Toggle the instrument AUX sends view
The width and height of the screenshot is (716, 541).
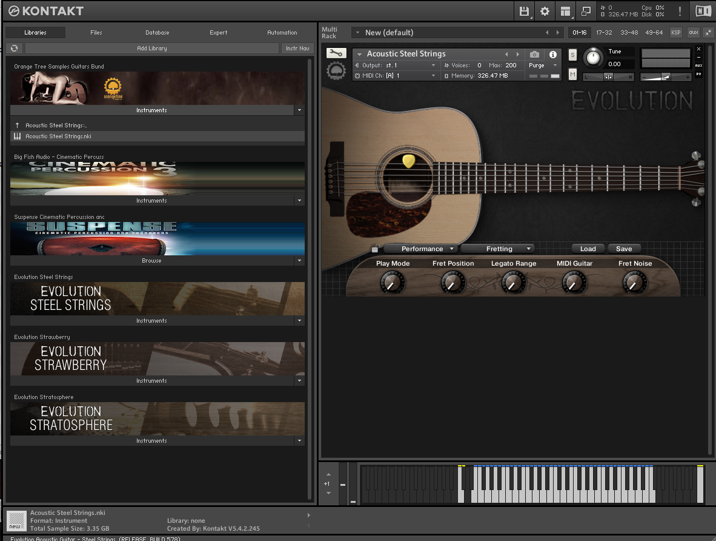click(698, 66)
